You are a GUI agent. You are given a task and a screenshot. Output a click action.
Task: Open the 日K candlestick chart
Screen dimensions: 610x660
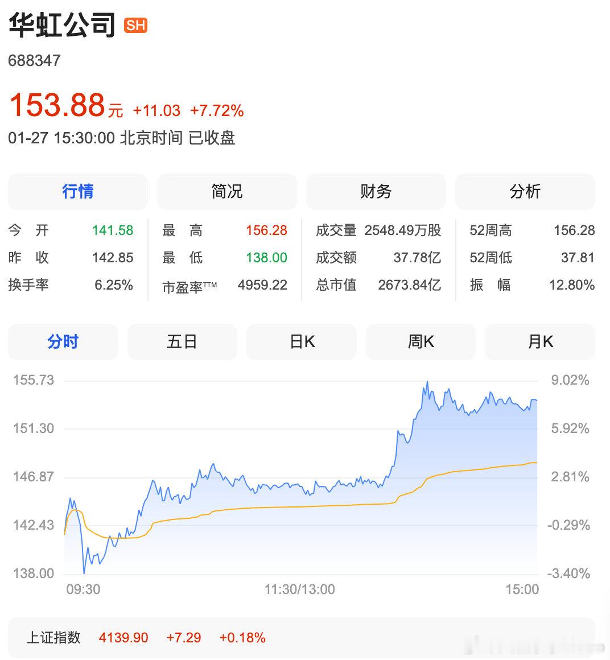[x=301, y=341]
